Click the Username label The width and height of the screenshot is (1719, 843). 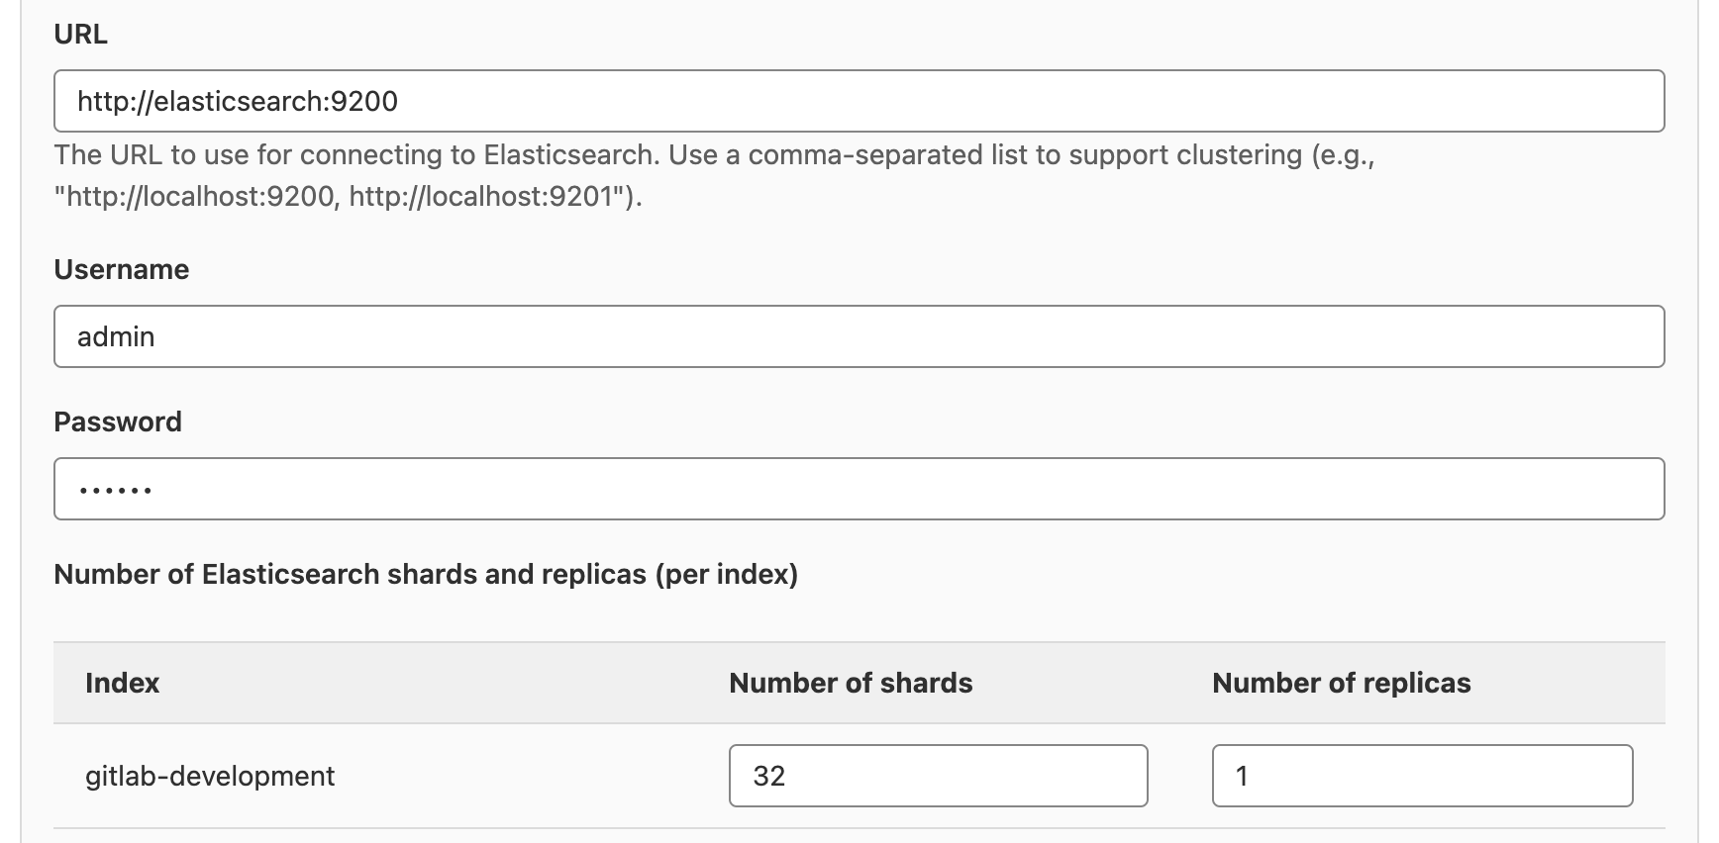click(x=121, y=268)
